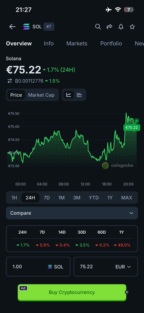The width and height of the screenshot is (144, 313).
Task: Share this coin via share arrow icon
Action: (x=109, y=27)
